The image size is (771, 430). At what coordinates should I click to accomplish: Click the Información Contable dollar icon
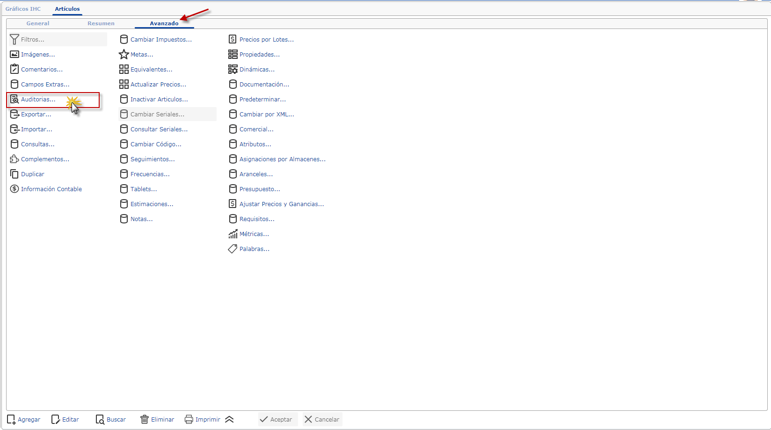pyautogui.click(x=15, y=189)
